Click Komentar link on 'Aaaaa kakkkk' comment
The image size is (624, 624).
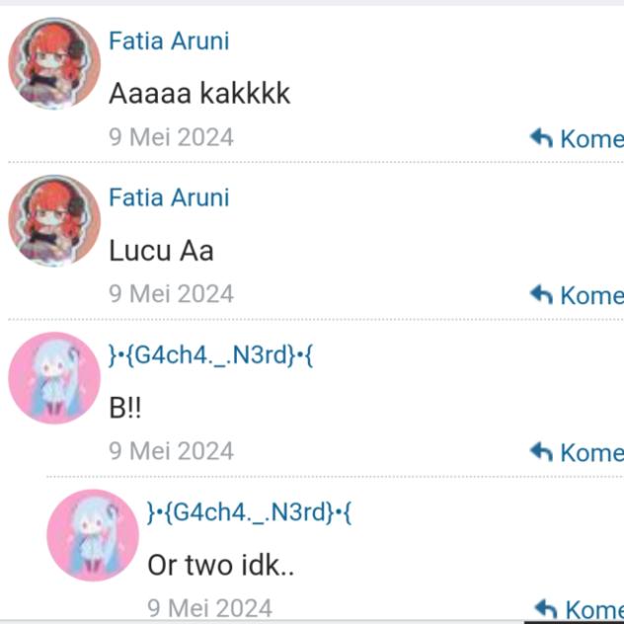tap(592, 139)
